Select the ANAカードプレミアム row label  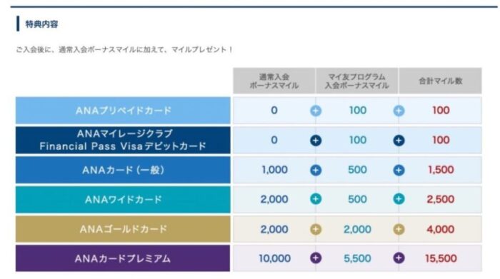[x=123, y=258]
